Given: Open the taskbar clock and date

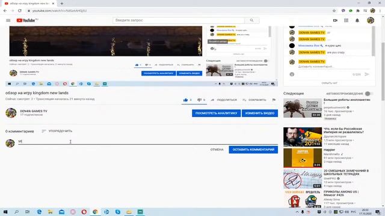Looking at the screenshot, I should coord(365,212).
